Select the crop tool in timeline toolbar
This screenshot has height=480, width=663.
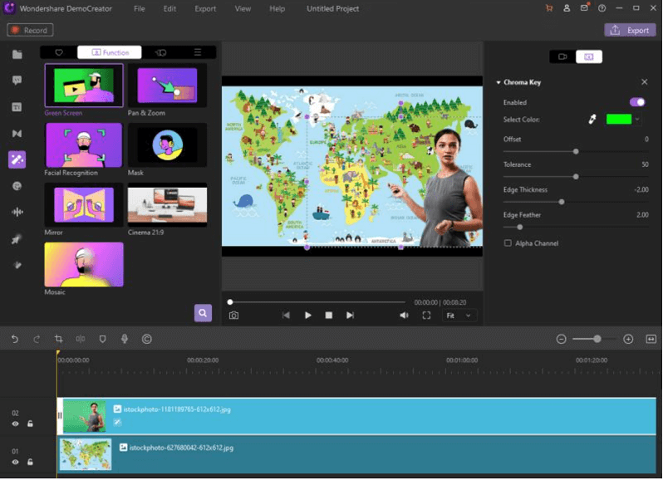[x=59, y=339]
